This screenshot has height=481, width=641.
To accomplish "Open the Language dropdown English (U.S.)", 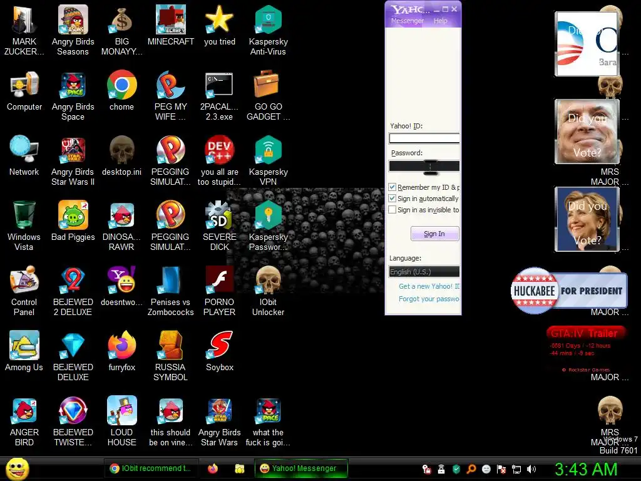I will coord(424,272).
